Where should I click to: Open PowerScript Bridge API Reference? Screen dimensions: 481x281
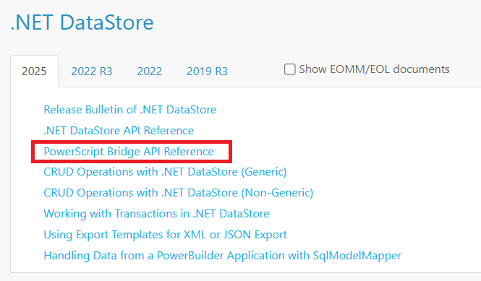(x=129, y=152)
